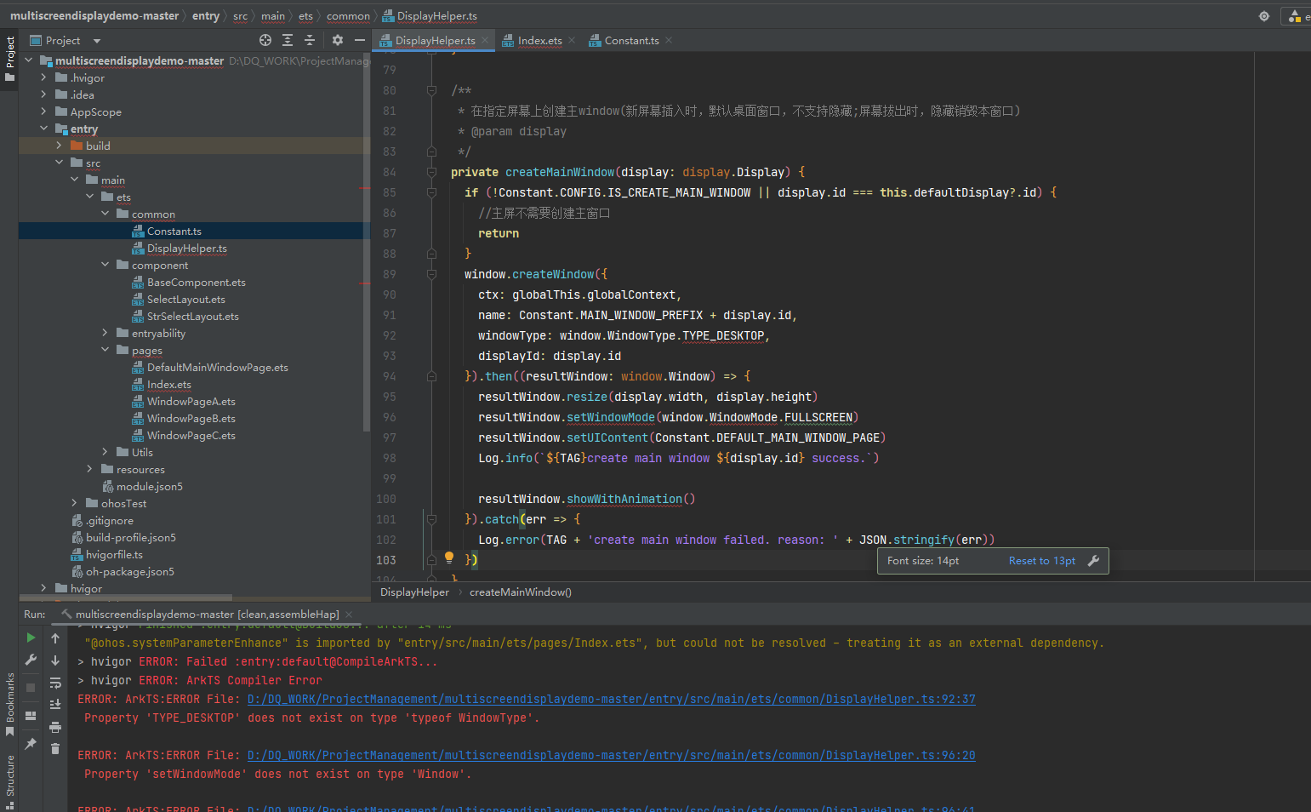Toggle fold marker at line 94

click(x=431, y=376)
